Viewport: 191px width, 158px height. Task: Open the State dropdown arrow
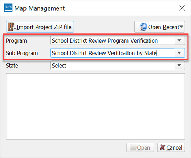(179, 66)
